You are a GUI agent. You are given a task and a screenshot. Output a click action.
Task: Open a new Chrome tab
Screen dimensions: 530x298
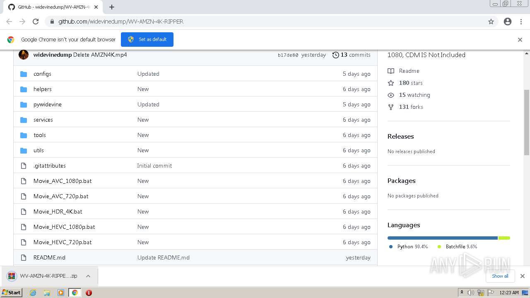pyautogui.click(x=112, y=7)
